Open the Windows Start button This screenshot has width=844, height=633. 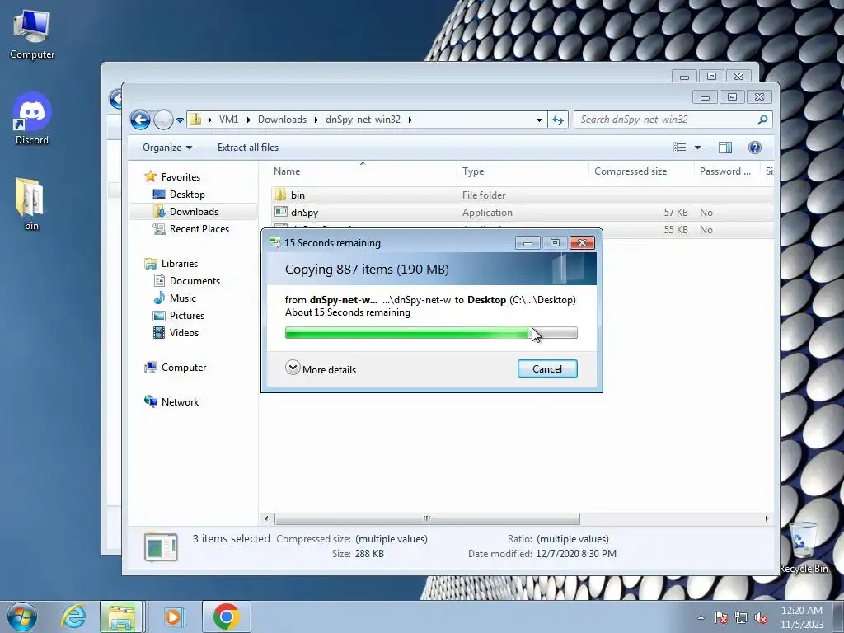point(22,617)
